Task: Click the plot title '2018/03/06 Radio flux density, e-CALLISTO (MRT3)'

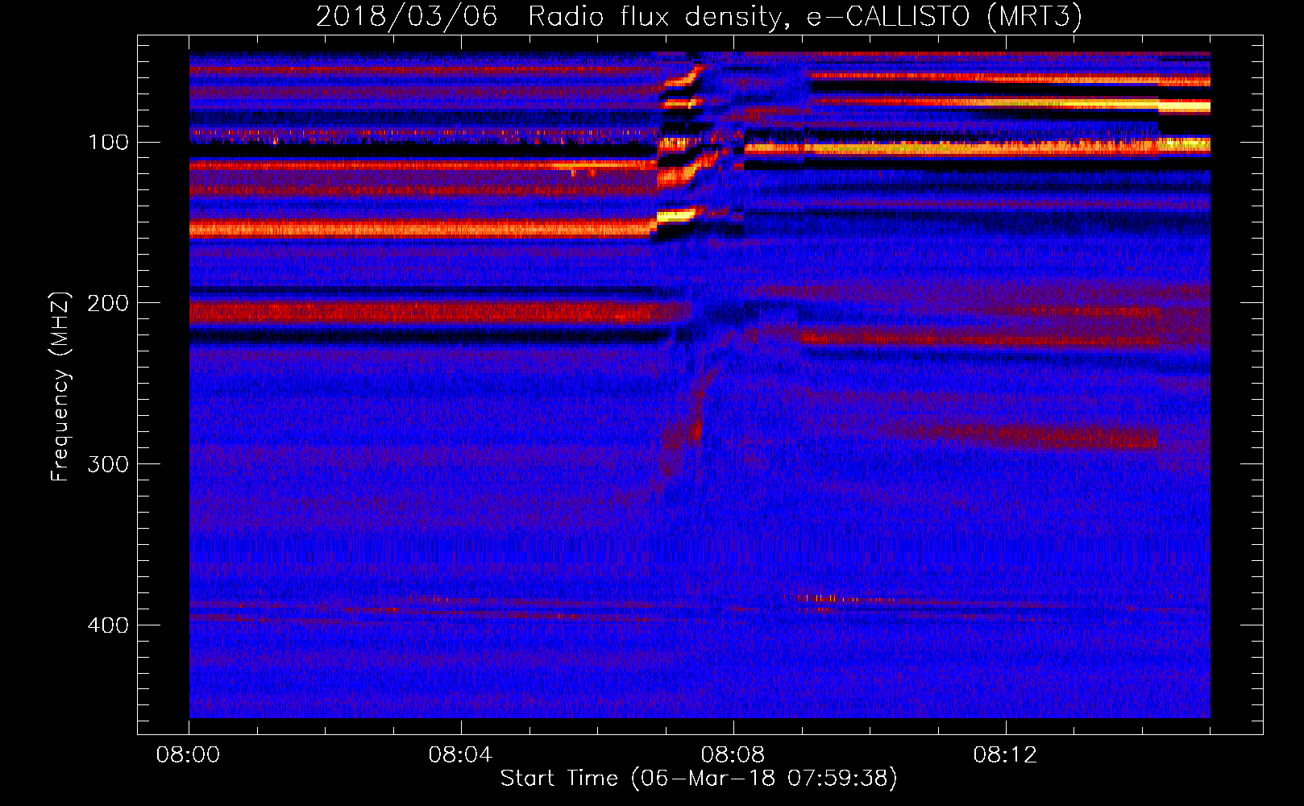Action: click(x=699, y=16)
